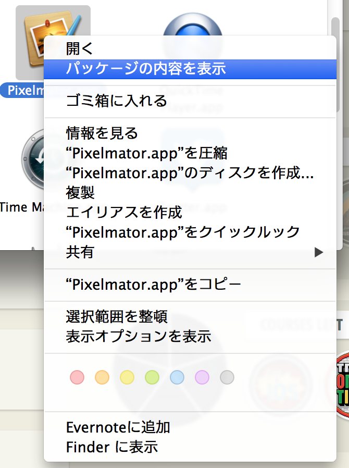Apply the red label color
The image size is (349, 468).
click(77, 377)
